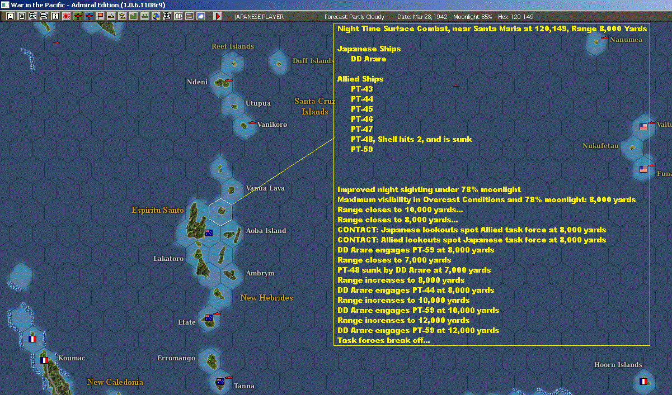Click the orange flag toolbar icon
Viewport: 672px width, 395px height.
[100, 17]
